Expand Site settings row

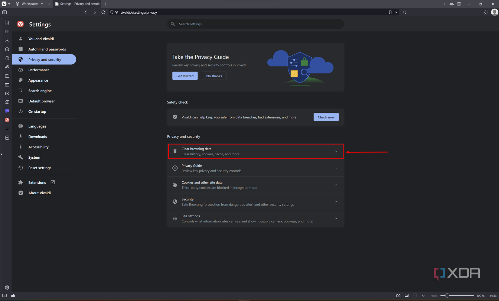[x=256, y=218]
